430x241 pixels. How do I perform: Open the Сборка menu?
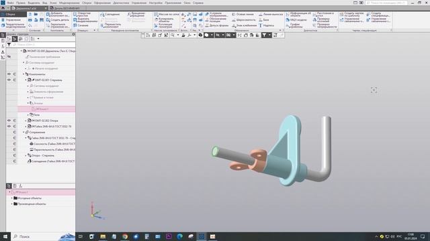[87, 3]
